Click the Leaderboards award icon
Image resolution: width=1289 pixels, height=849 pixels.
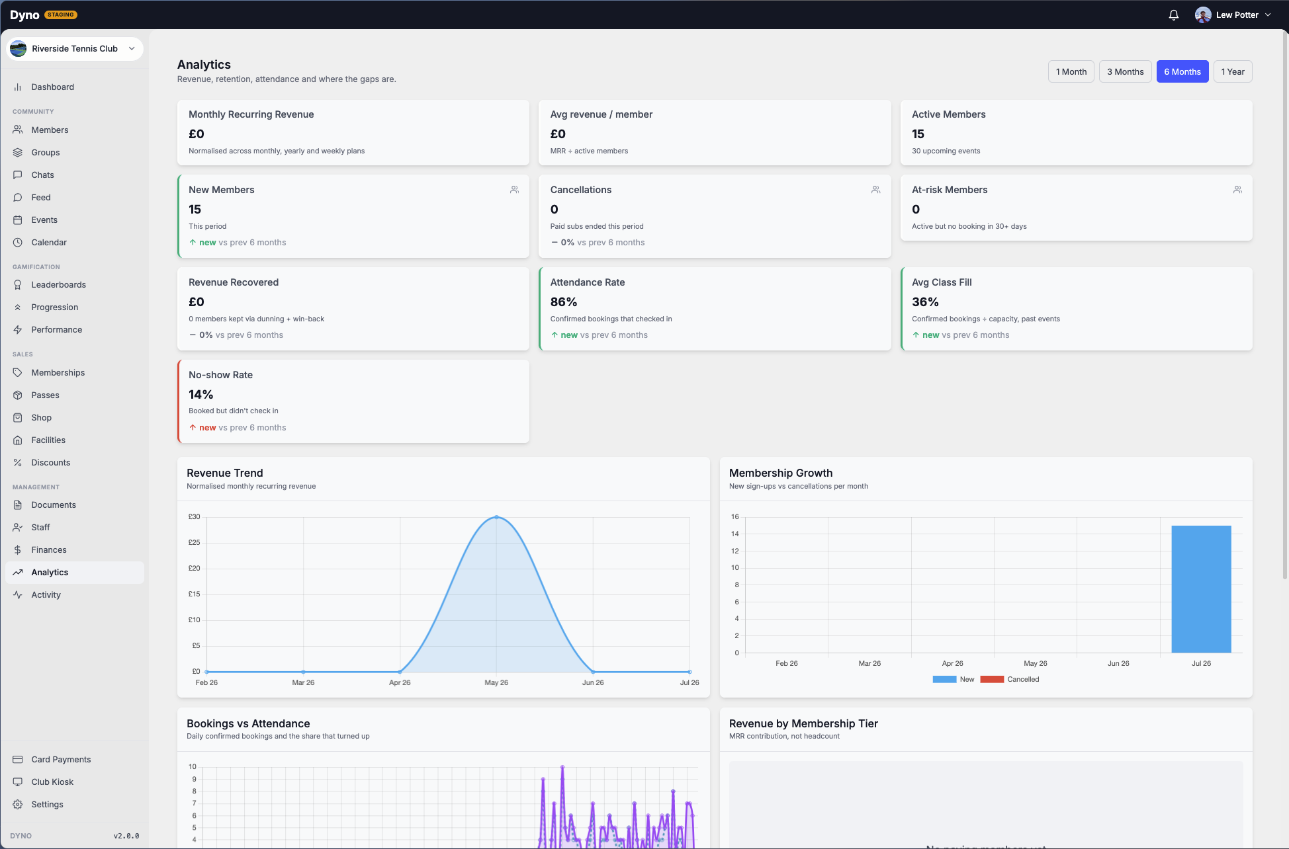pos(18,285)
